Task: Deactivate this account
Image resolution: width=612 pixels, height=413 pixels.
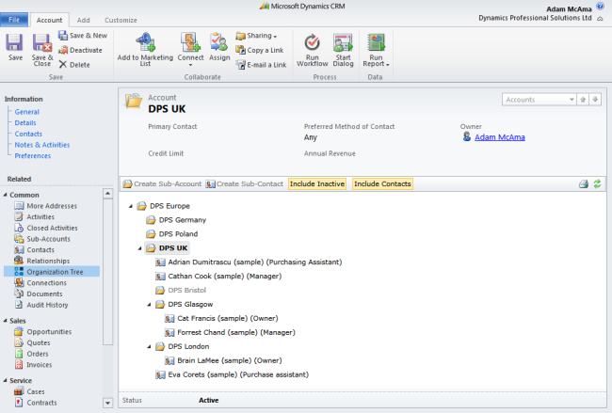Action: click(80, 50)
